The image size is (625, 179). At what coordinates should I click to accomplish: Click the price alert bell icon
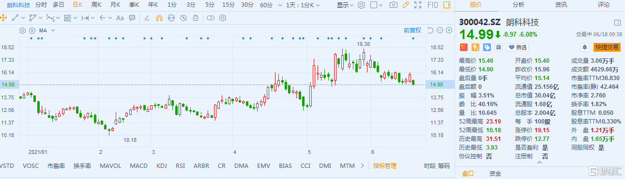pos(585,47)
